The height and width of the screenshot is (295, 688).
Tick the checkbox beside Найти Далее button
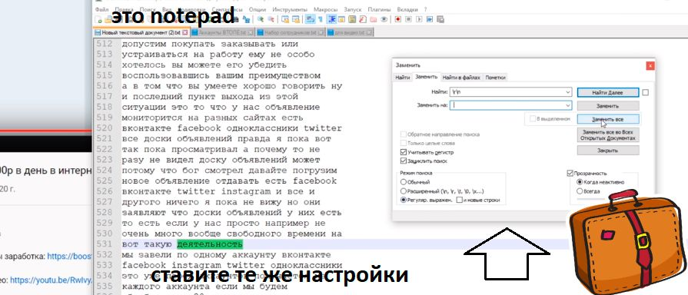coord(645,92)
